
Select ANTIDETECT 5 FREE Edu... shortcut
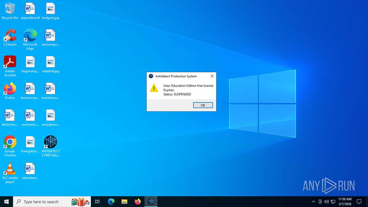coord(51,146)
